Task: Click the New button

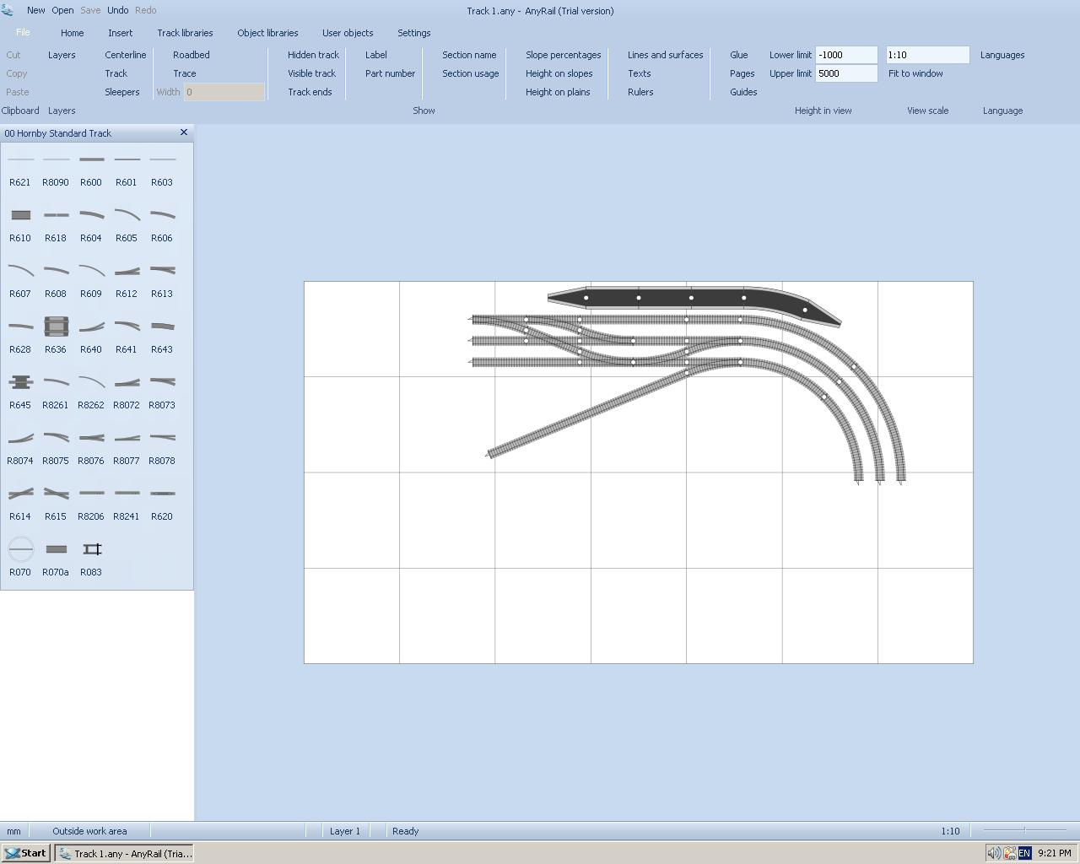Action: pos(36,10)
